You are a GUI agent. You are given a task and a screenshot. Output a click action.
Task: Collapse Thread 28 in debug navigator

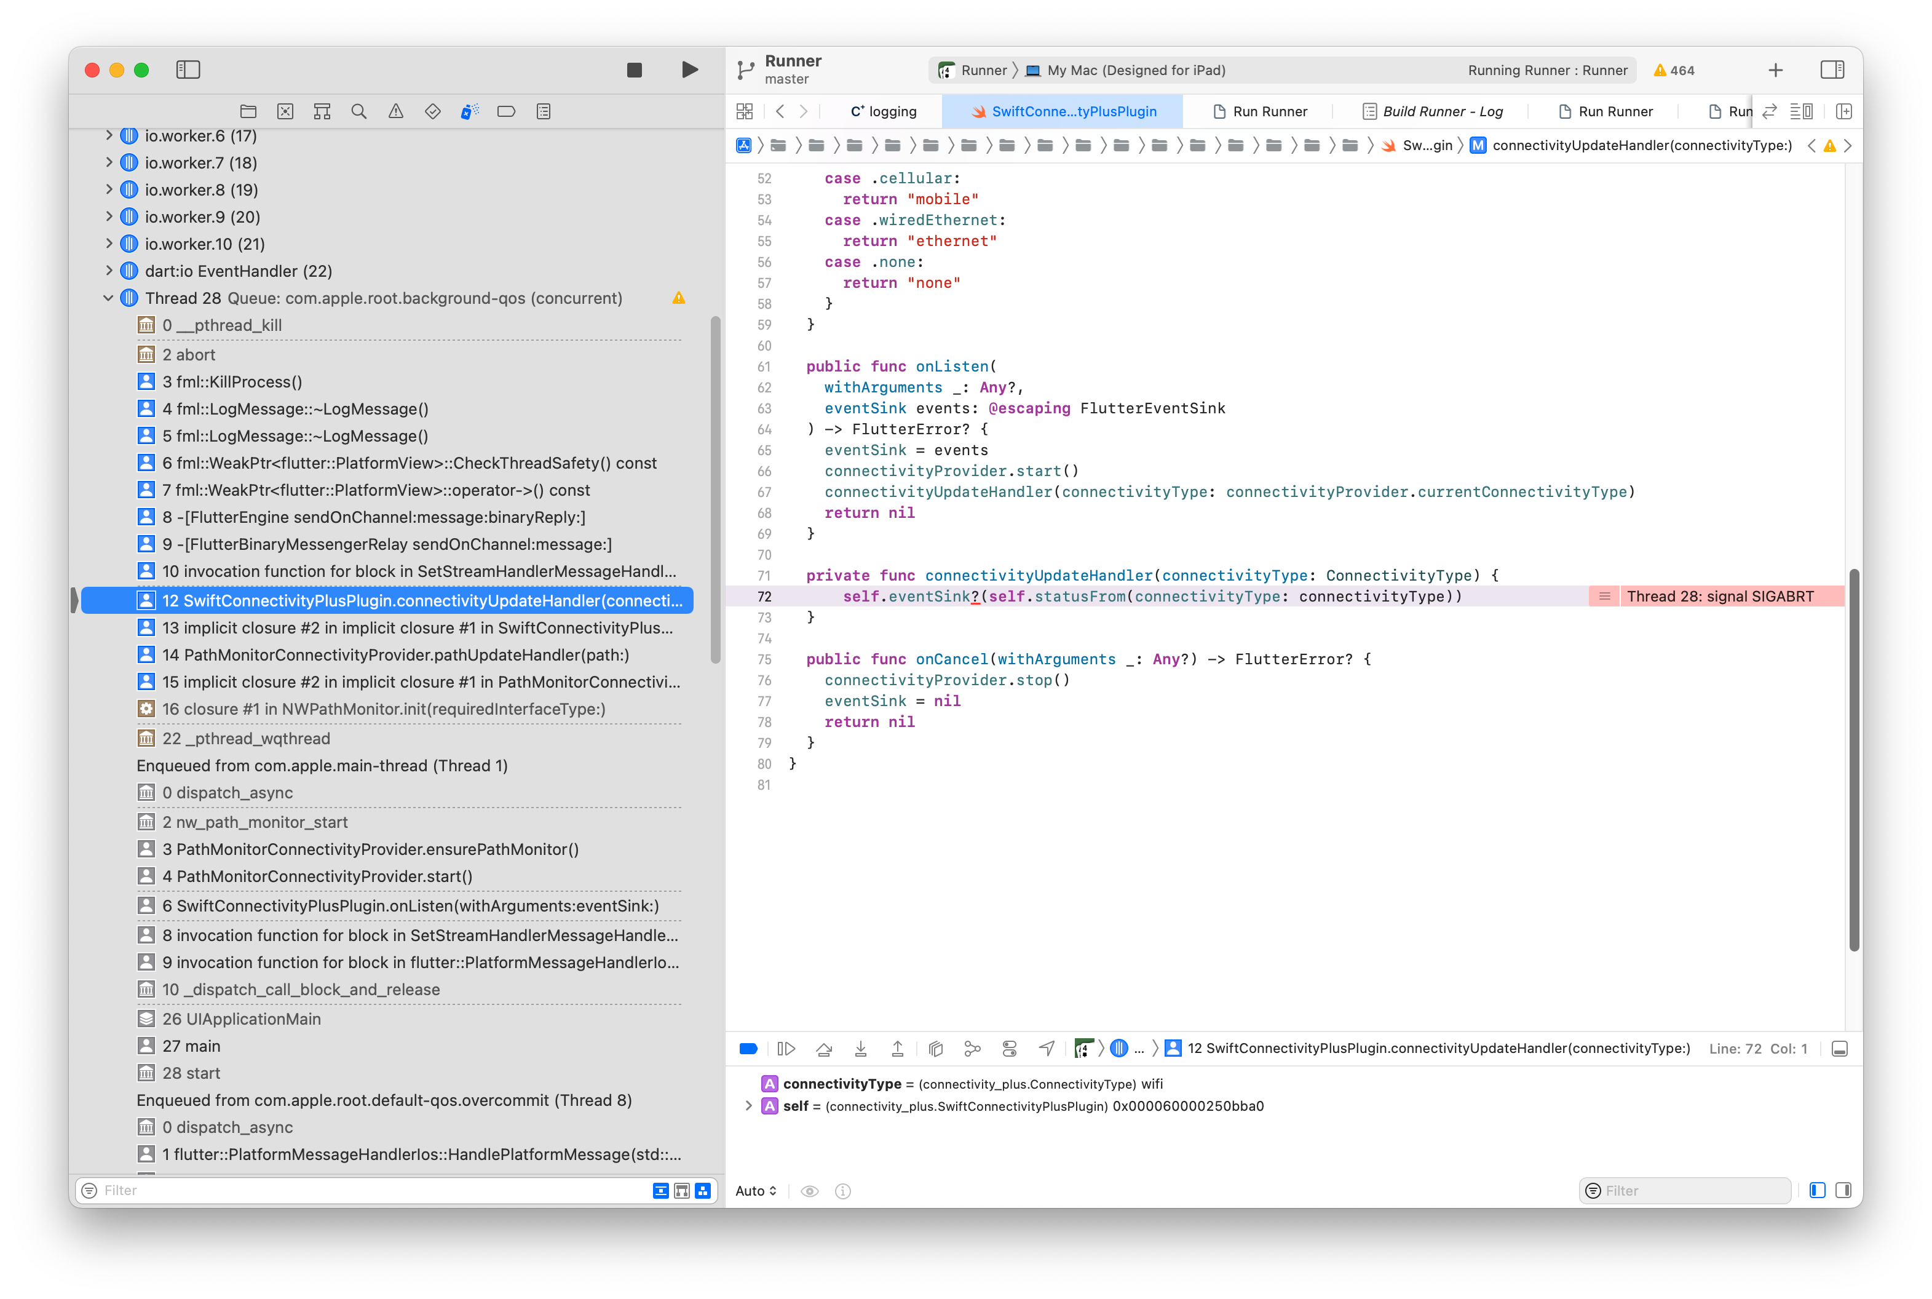(108, 298)
